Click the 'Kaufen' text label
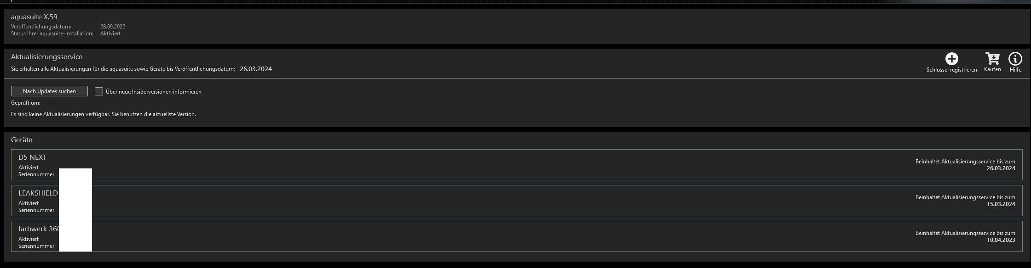The image size is (1031, 268). [992, 69]
